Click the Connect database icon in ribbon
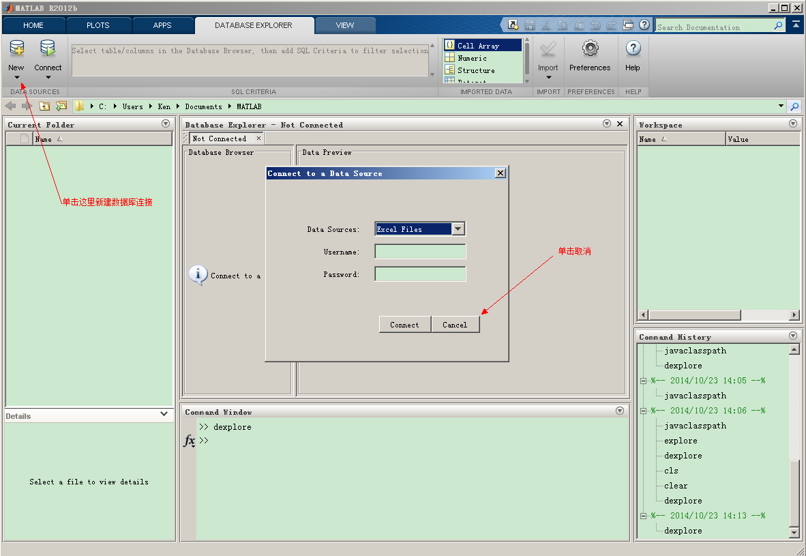The height and width of the screenshot is (556, 806). point(48,48)
